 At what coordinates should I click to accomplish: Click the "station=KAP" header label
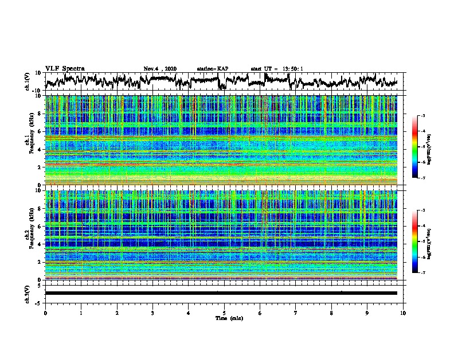(212, 69)
